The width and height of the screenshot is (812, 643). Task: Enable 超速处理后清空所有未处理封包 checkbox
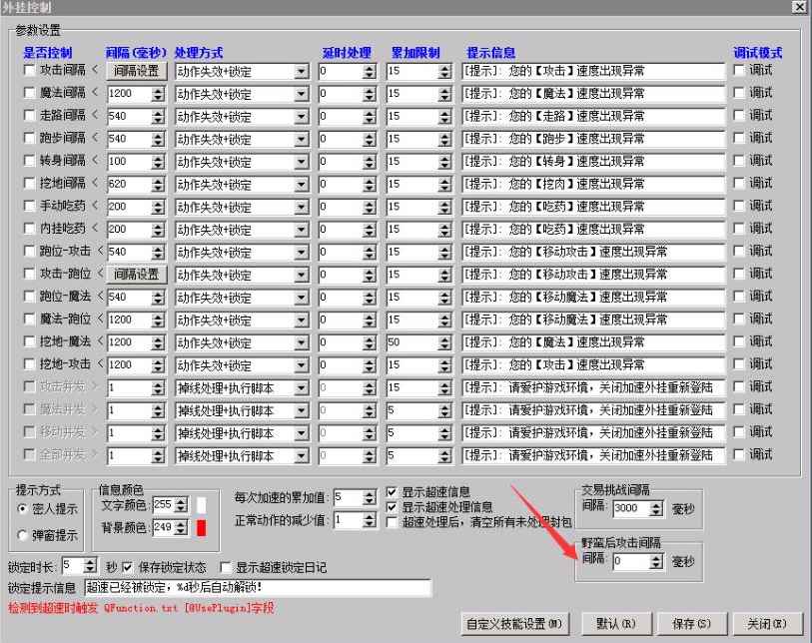point(393,522)
